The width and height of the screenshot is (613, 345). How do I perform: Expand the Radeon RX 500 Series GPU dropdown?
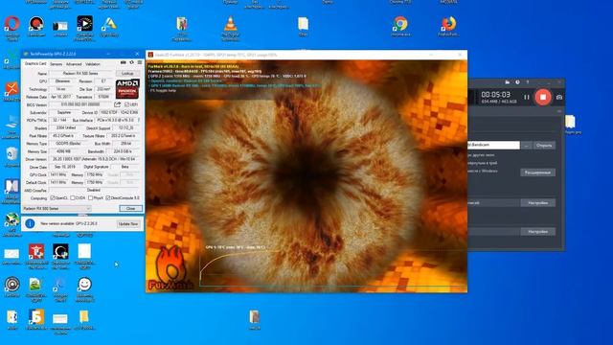point(57,209)
